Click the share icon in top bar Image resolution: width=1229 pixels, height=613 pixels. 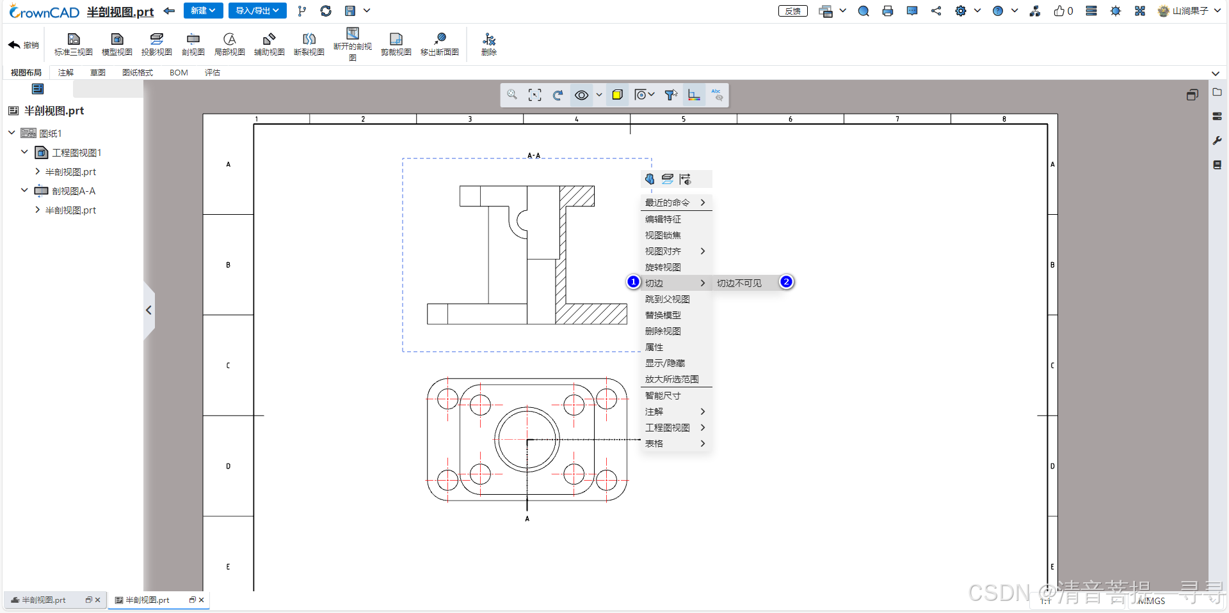tap(936, 11)
